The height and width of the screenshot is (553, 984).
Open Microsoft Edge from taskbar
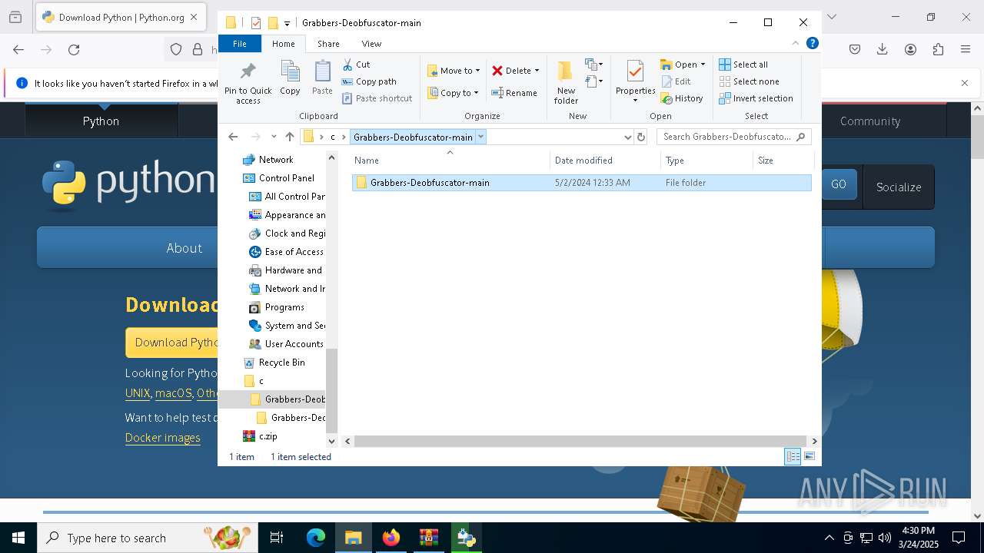(316, 538)
